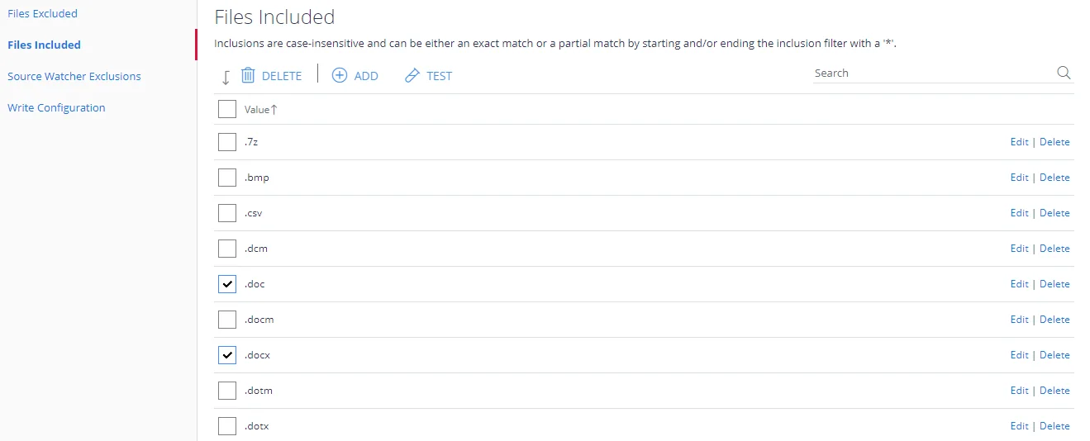Click the plus circle Add icon

pyautogui.click(x=340, y=75)
